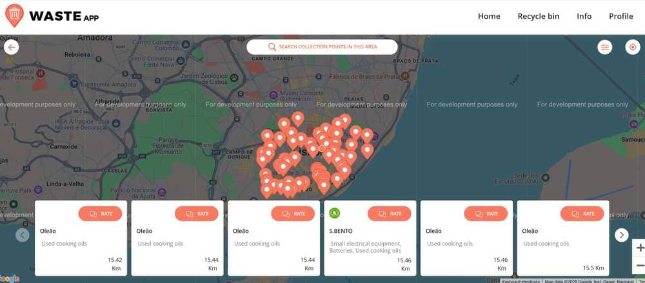Go to the Recycle bin page

click(x=538, y=16)
